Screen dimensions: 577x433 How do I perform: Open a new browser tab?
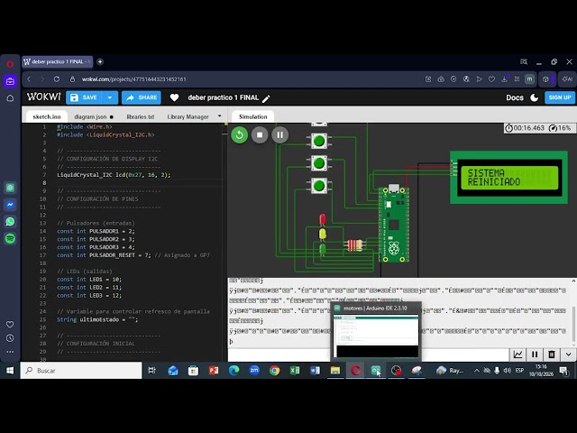pyautogui.click(x=100, y=62)
